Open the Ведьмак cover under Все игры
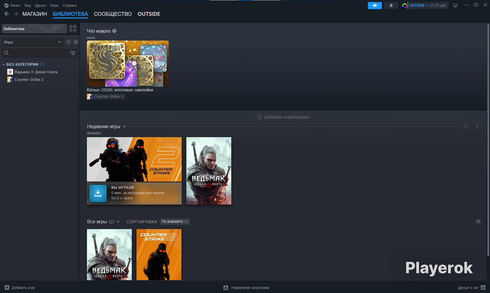 [109, 255]
